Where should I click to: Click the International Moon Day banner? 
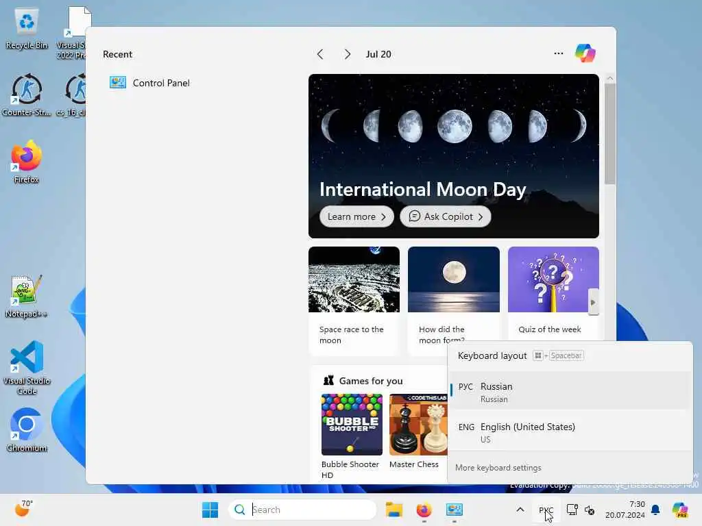click(454, 156)
